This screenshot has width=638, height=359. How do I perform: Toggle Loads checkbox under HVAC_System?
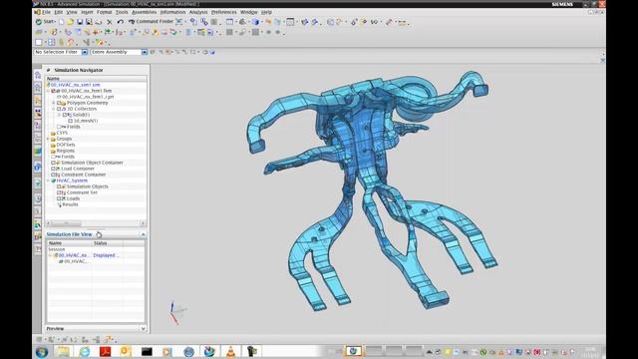pyautogui.click(x=59, y=198)
